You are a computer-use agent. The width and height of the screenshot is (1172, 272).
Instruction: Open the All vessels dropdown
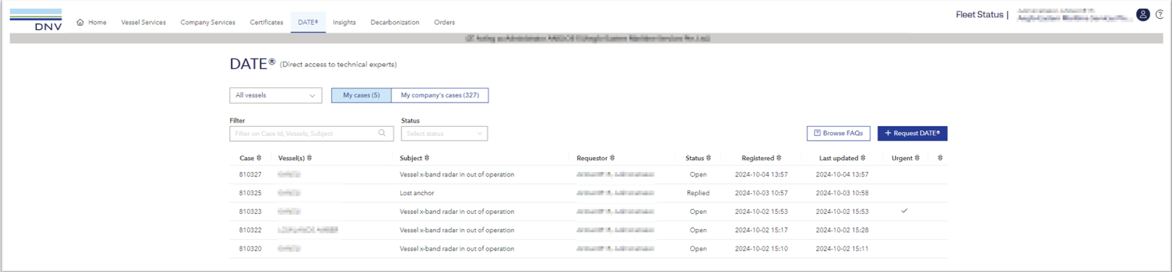point(276,95)
